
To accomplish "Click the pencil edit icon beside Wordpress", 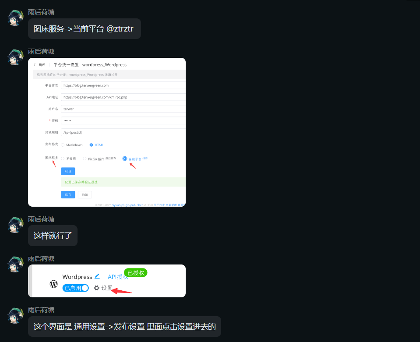I will coord(97,276).
